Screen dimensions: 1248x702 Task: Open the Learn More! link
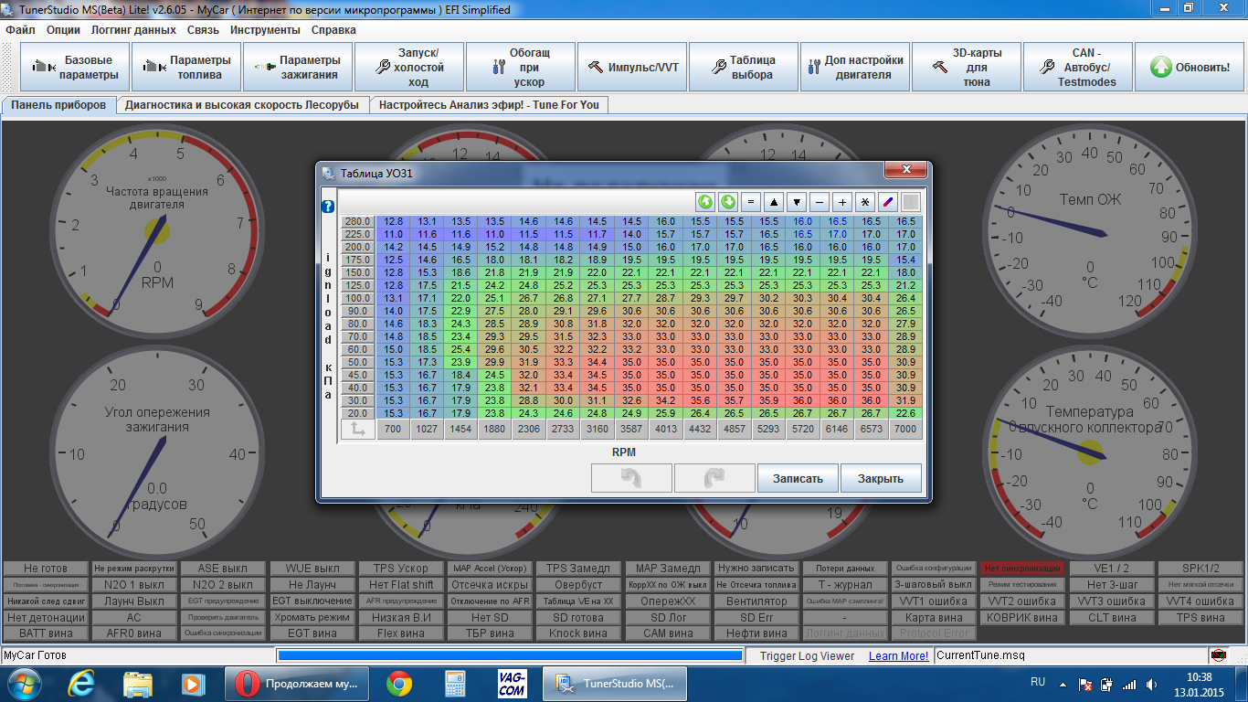pos(898,655)
